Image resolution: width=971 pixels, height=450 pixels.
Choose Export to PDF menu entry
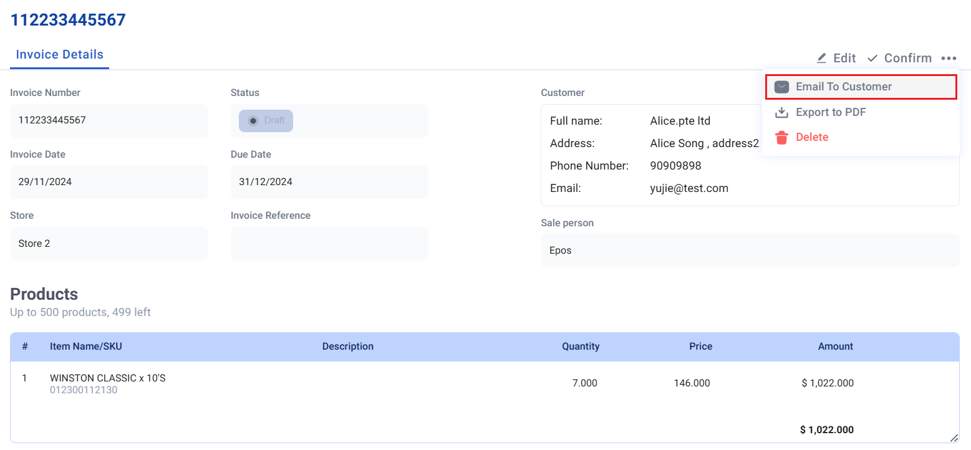coord(831,112)
